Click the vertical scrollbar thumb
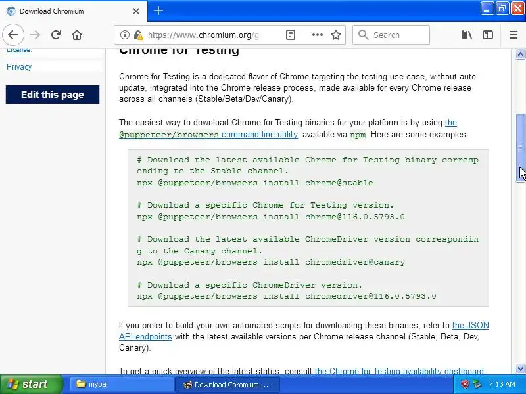Screen dimensions: 526x394 tap(520, 148)
